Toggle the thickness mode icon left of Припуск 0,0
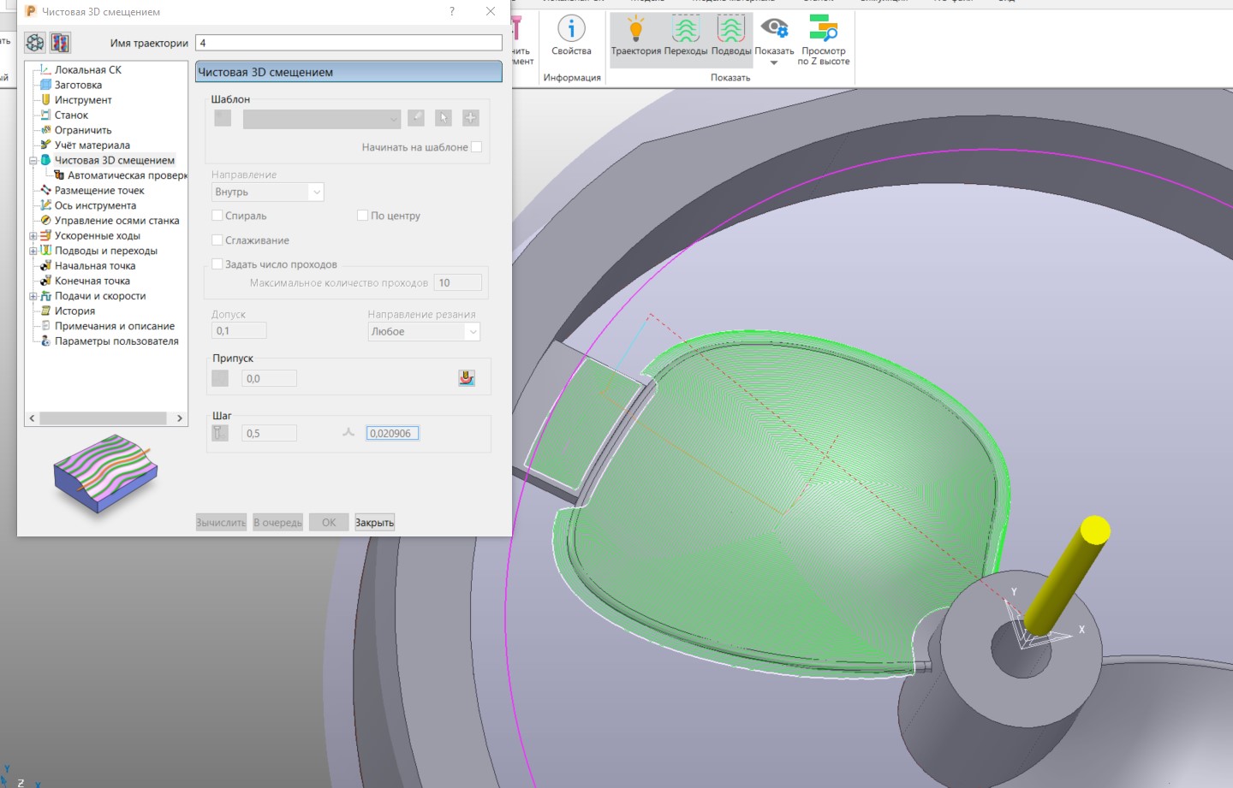 tap(220, 378)
